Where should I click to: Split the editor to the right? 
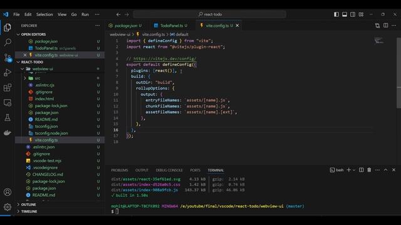coord(386,25)
